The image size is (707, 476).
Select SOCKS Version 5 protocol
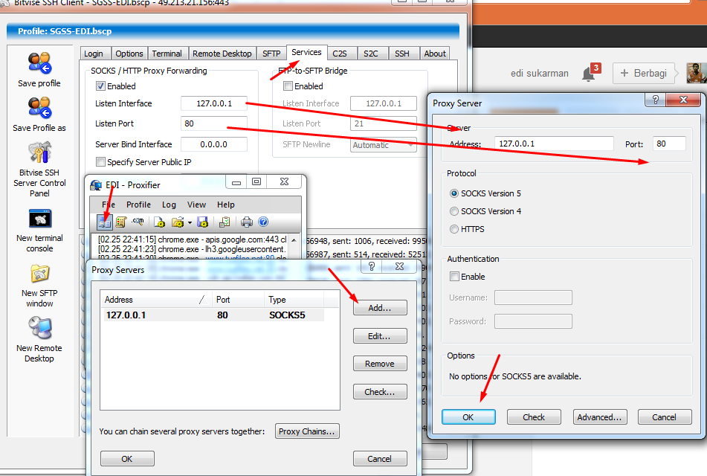tap(454, 193)
